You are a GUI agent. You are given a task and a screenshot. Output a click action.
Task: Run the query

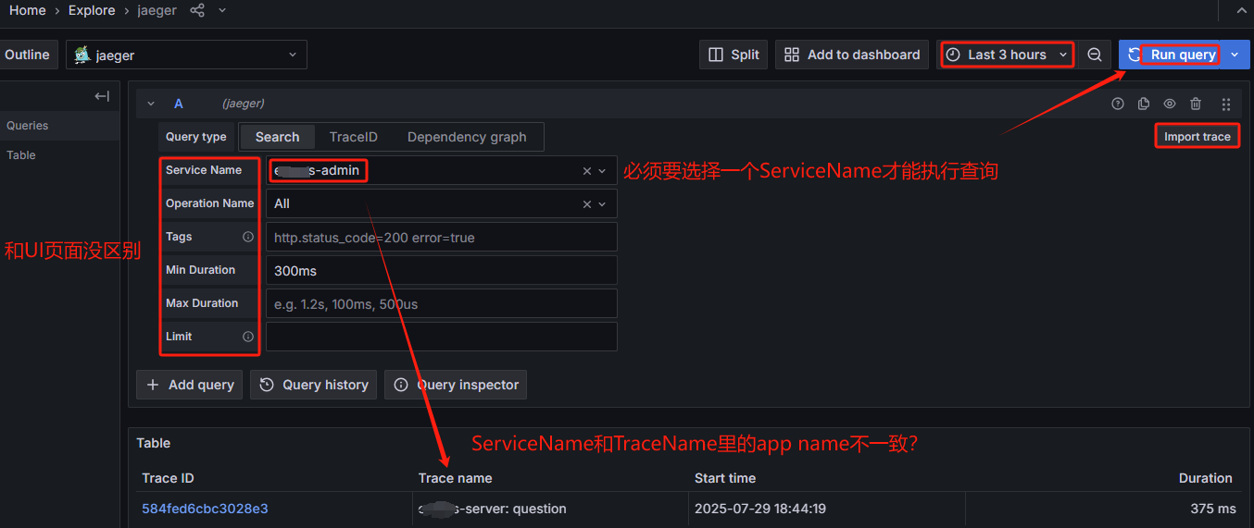pyautogui.click(x=1172, y=55)
